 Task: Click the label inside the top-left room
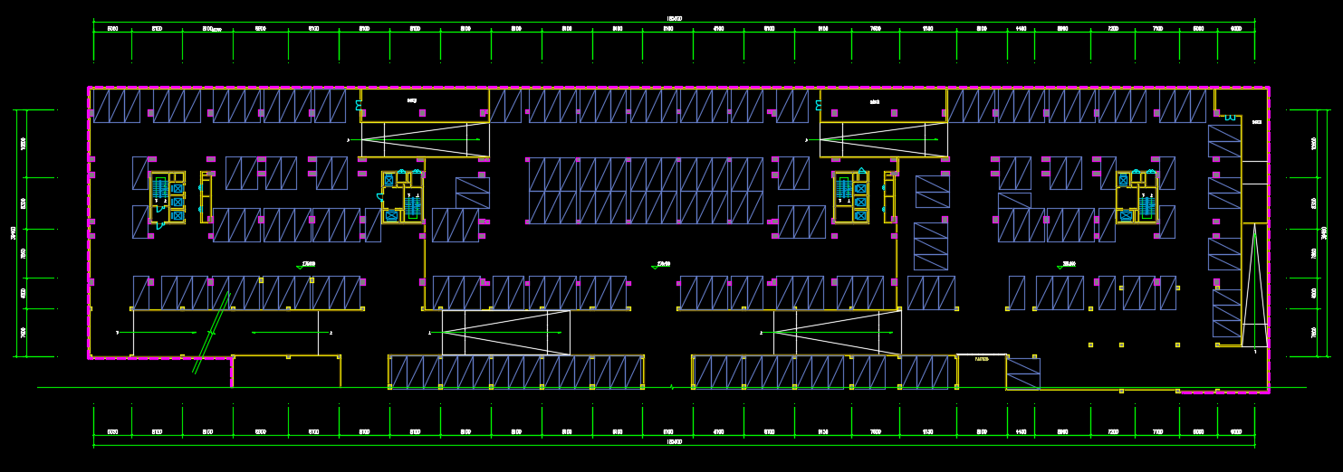click(412, 100)
